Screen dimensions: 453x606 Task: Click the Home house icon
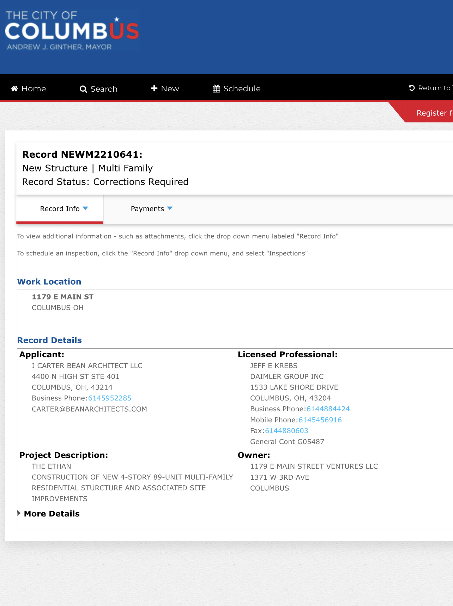[x=14, y=89]
